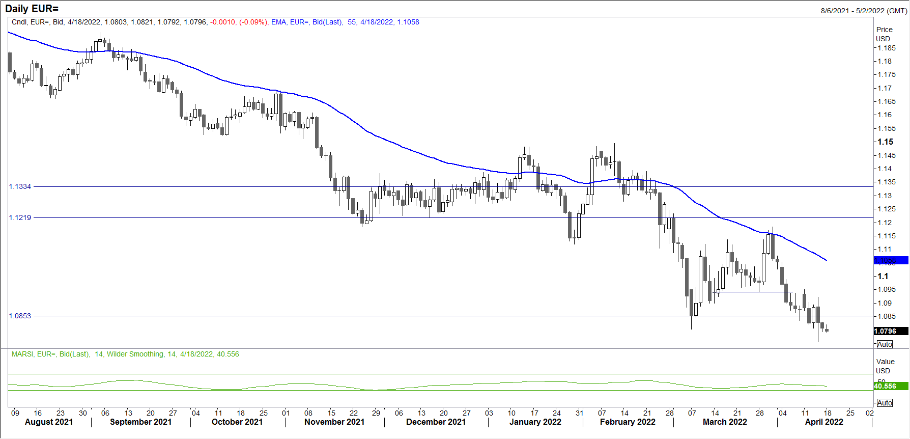This screenshot has width=910, height=439.
Task: Click the Value USD axis heading
Action: [x=885, y=366]
